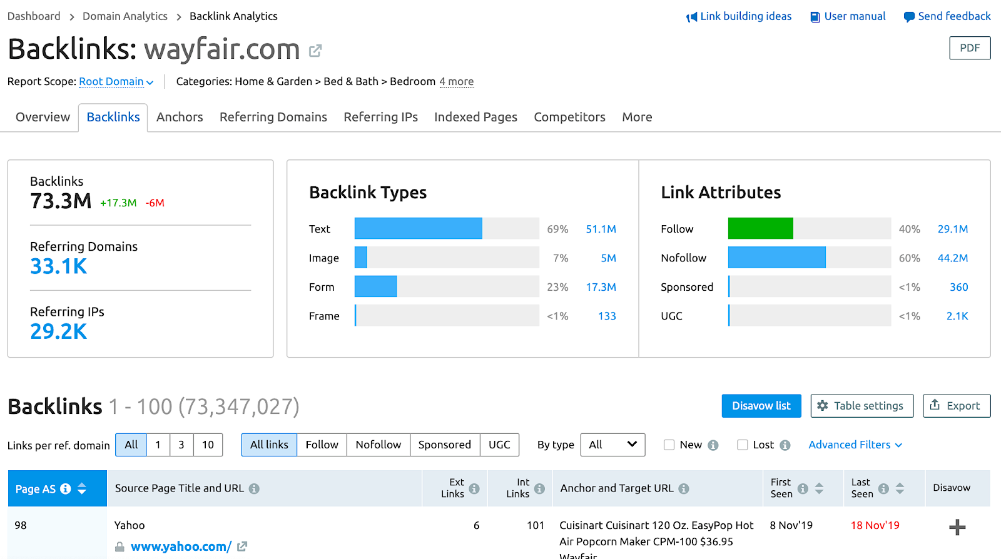Open the www.yahoo.com/ link
Screen dimensions: 1001x559
181,546
